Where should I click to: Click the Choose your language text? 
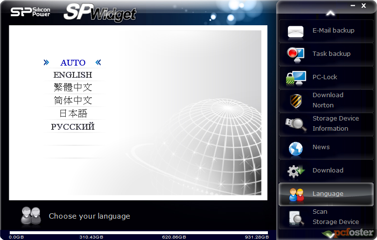point(90,216)
